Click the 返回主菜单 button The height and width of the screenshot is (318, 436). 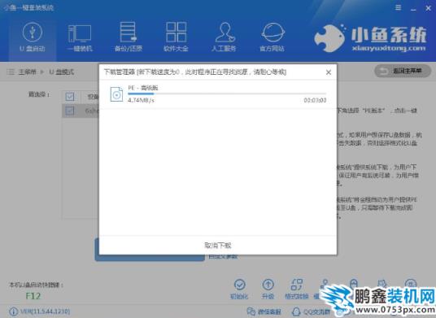(403, 71)
